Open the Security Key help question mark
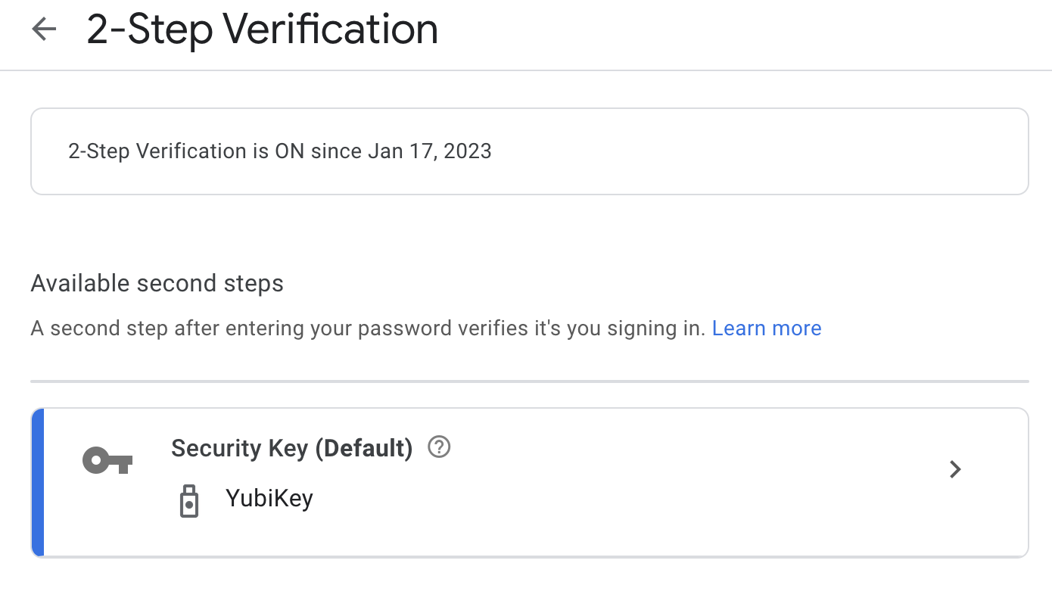Screen dimensions: 1052x607 [x=439, y=447]
